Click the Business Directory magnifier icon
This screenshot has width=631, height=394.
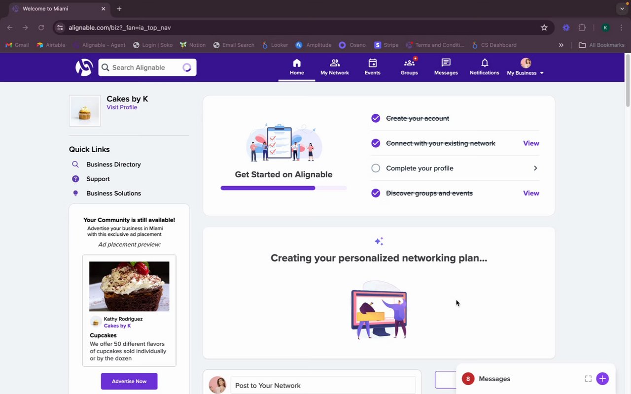[75, 164]
